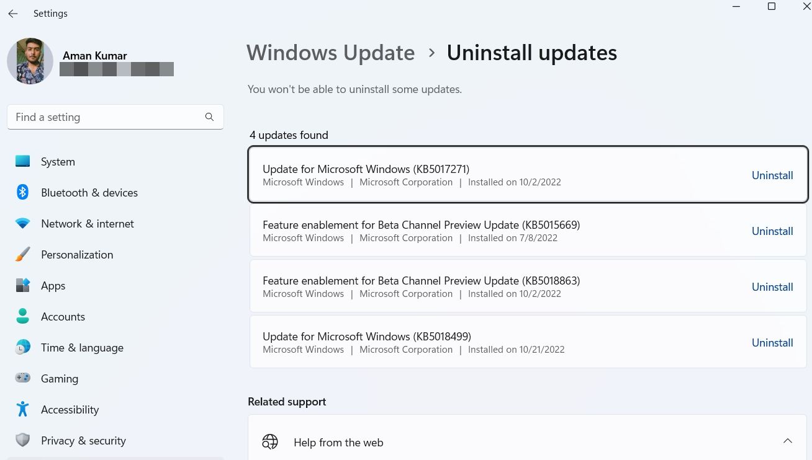Screen dimensions: 812x460
Task: Open Aman Kumar profile picture
Action: pos(30,61)
